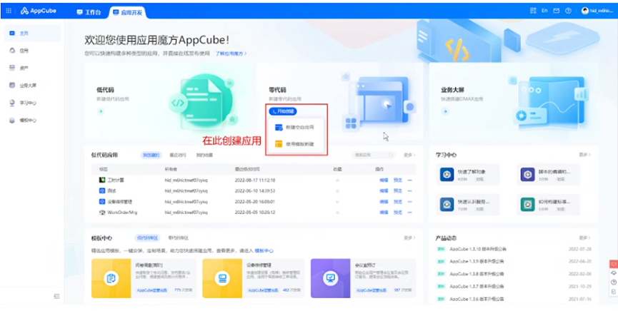The image size is (618, 311).
Task: Click the 开始创建 button
Action: point(283,111)
